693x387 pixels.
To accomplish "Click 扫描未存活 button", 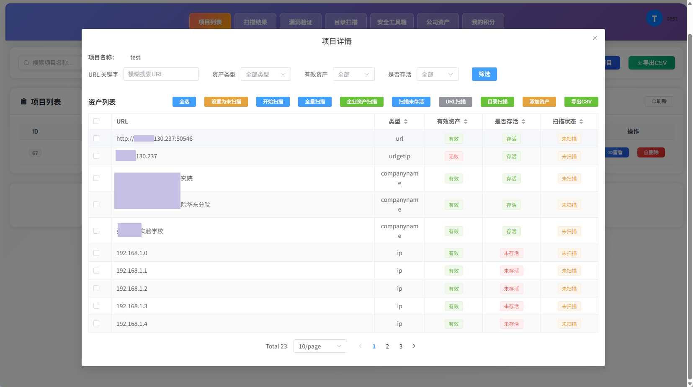I will (x=411, y=102).
